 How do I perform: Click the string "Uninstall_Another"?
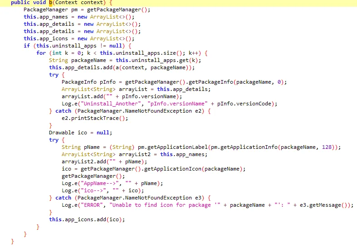click(x=111, y=104)
